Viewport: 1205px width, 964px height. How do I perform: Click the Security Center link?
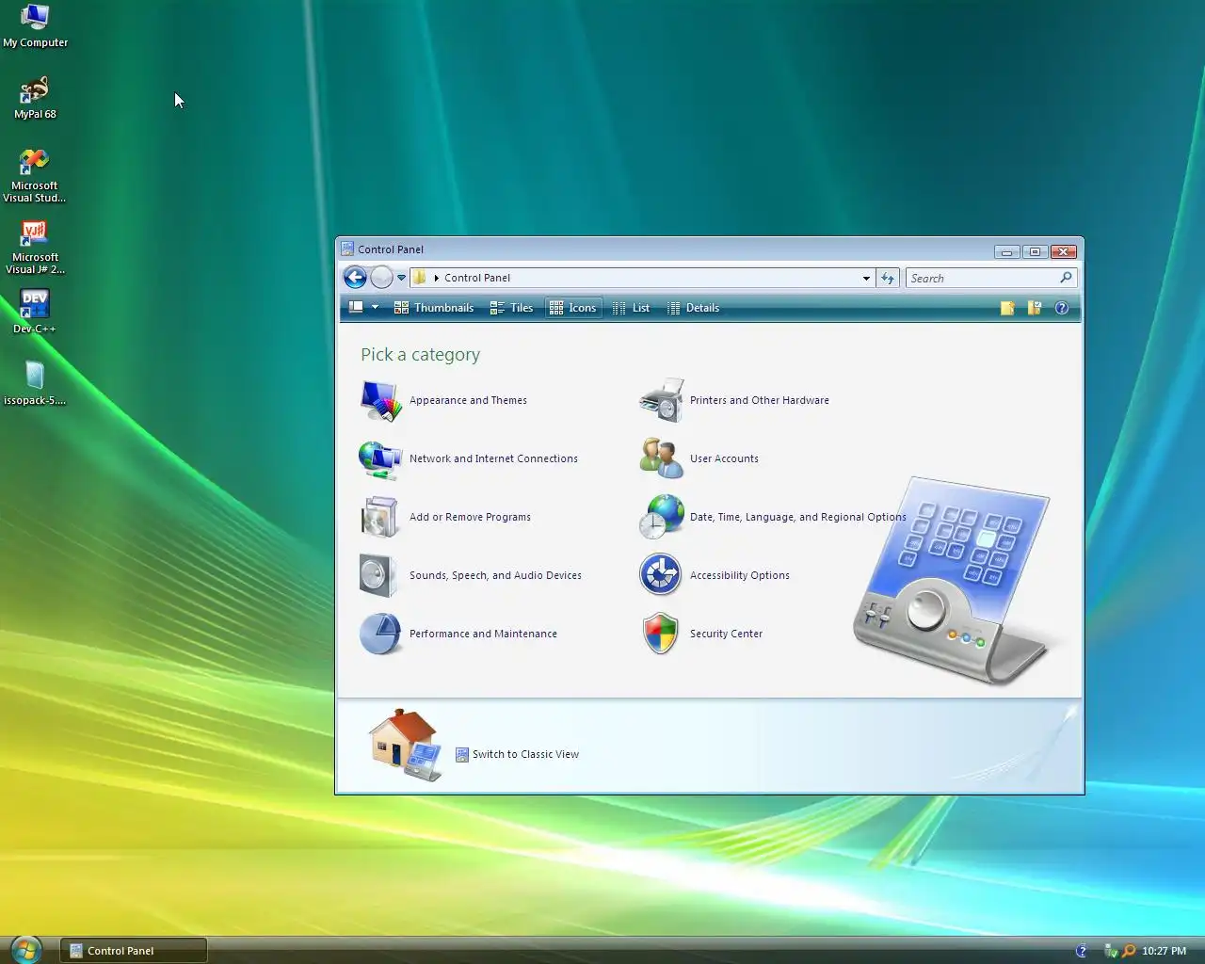click(x=726, y=635)
